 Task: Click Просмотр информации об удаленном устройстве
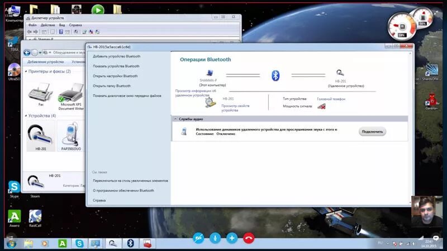pyautogui.click(x=196, y=93)
